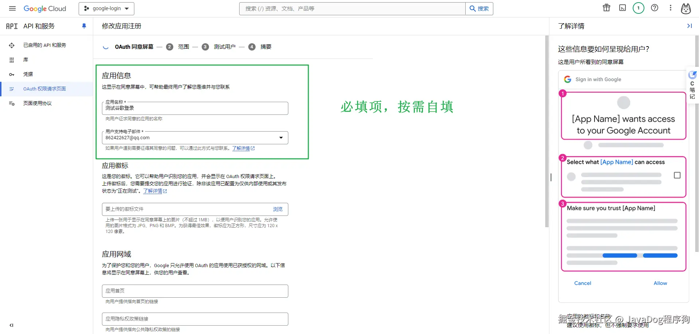
Task: Activate Cloud Shell terminal icon
Action: (623, 8)
